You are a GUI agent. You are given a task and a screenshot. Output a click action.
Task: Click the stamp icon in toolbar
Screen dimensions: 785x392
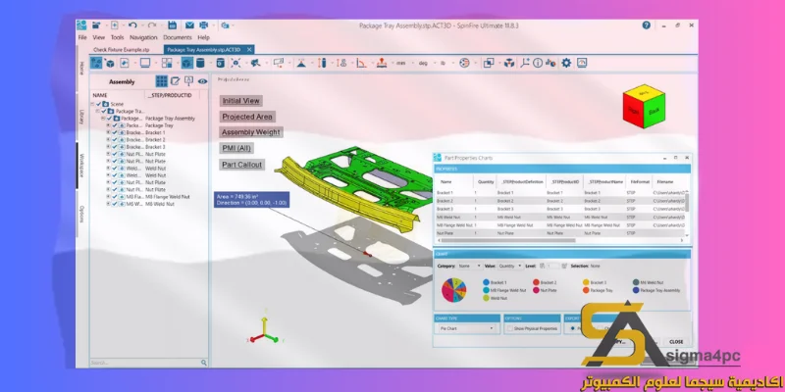(382, 63)
